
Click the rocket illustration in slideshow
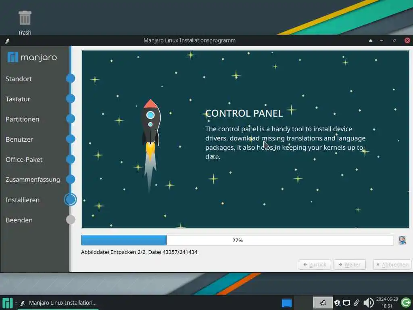click(151, 145)
